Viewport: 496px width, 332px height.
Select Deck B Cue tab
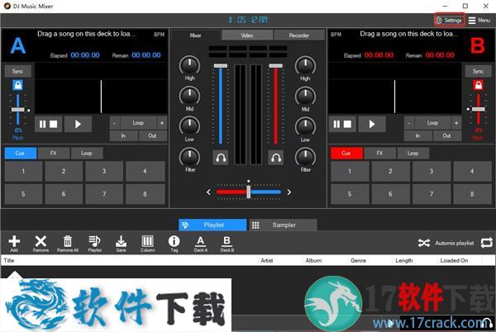(x=346, y=154)
